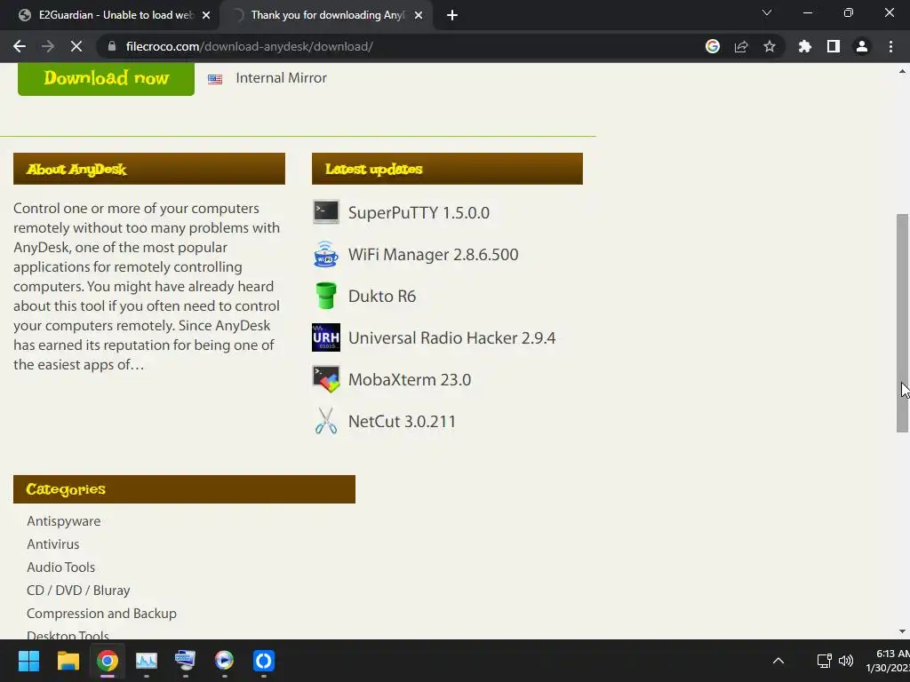Open the monitor graph taskbar app
Image resolution: width=910 pixels, height=682 pixels.
[147, 661]
